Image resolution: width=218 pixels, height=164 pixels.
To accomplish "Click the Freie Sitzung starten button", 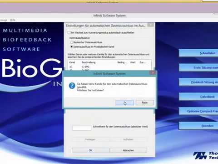I will click(x=198, y=67).
